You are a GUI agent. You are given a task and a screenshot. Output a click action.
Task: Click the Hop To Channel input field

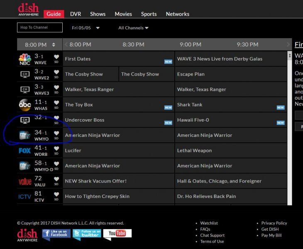click(x=40, y=27)
